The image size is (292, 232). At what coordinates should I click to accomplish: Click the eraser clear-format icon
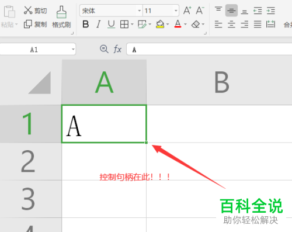point(196,25)
